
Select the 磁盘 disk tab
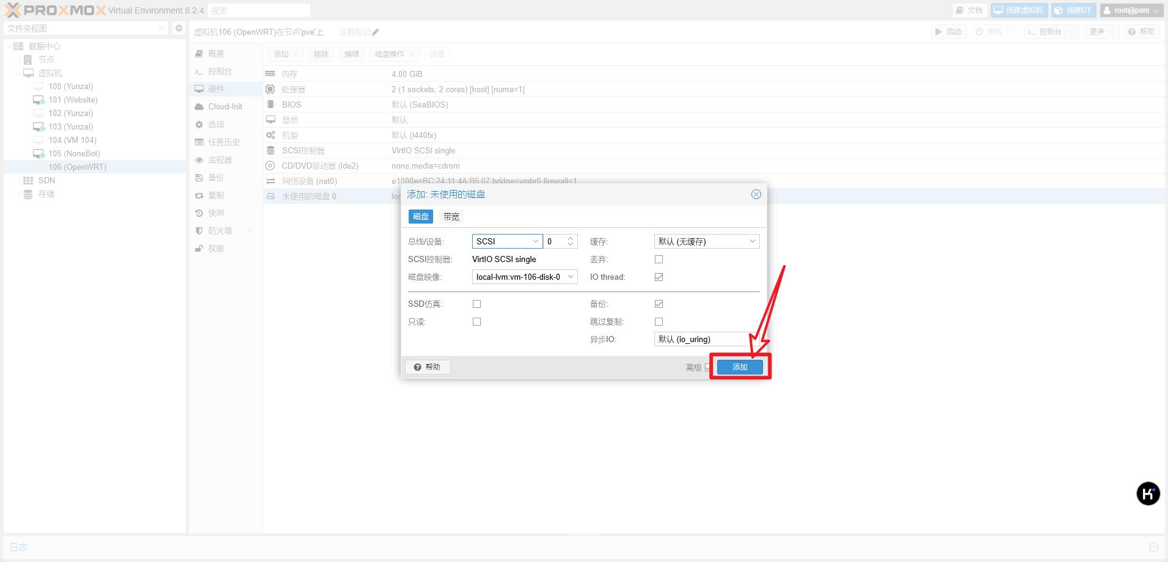coord(420,217)
